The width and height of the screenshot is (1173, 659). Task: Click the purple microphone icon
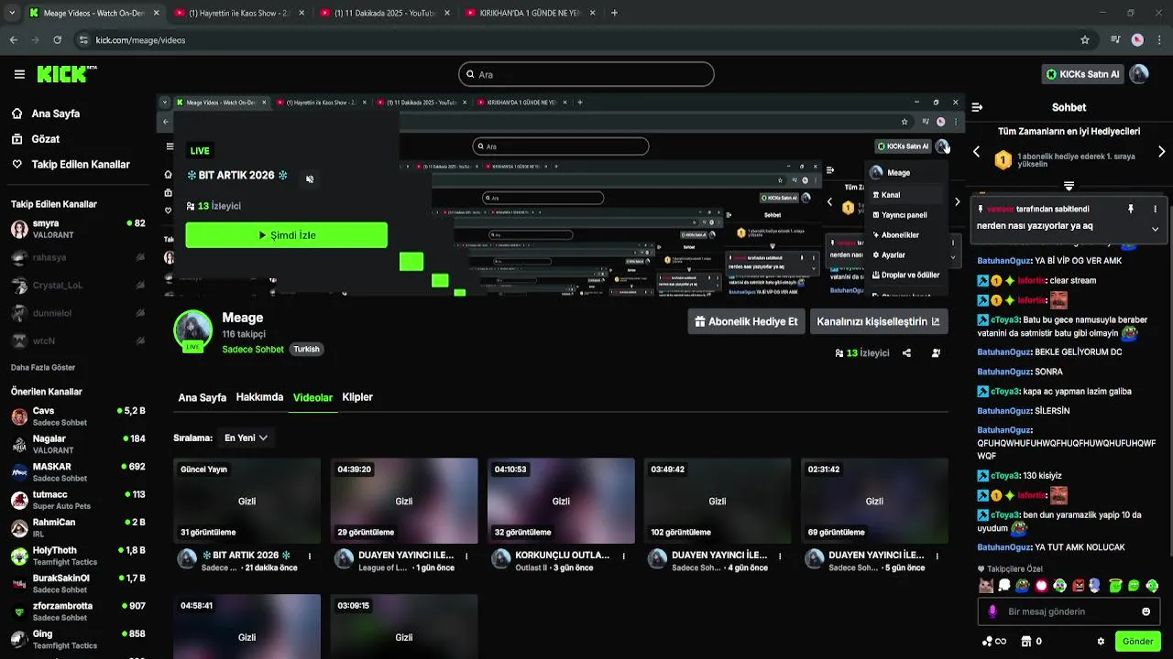[992, 611]
